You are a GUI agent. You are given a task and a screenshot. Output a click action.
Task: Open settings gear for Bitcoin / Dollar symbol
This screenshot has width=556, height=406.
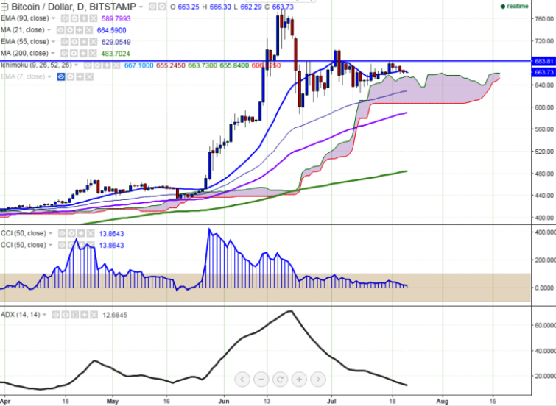click(161, 7)
